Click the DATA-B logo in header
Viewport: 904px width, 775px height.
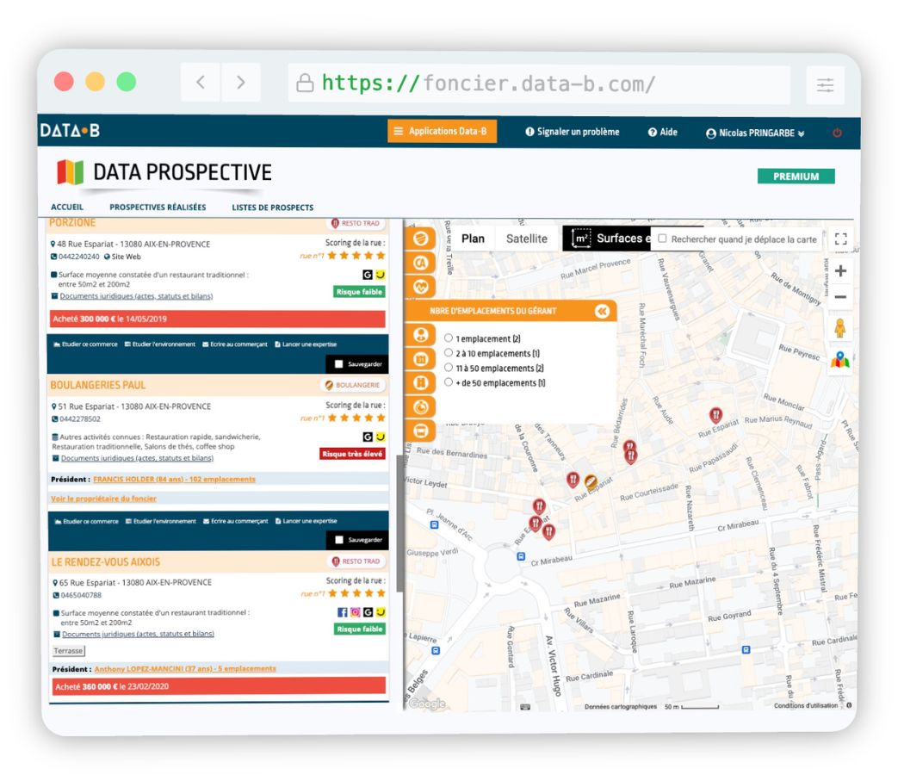click(x=70, y=130)
